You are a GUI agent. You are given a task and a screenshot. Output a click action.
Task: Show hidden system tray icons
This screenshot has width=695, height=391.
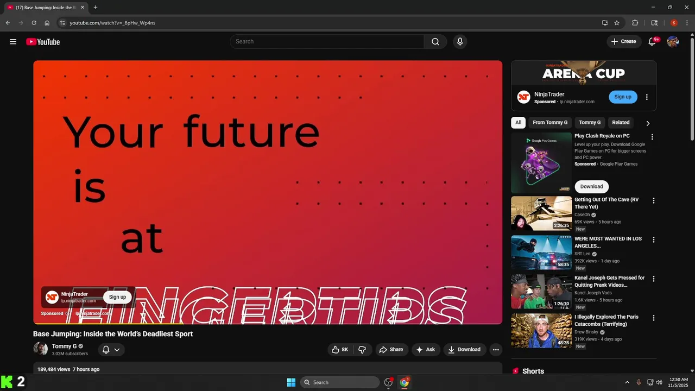pos(627,382)
